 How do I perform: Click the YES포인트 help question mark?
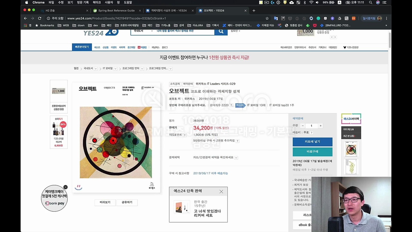(x=184, y=135)
